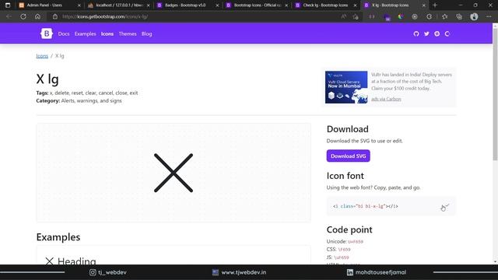The width and height of the screenshot is (498, 280).
Task: Close the Check lg tab
Action: 355,5
